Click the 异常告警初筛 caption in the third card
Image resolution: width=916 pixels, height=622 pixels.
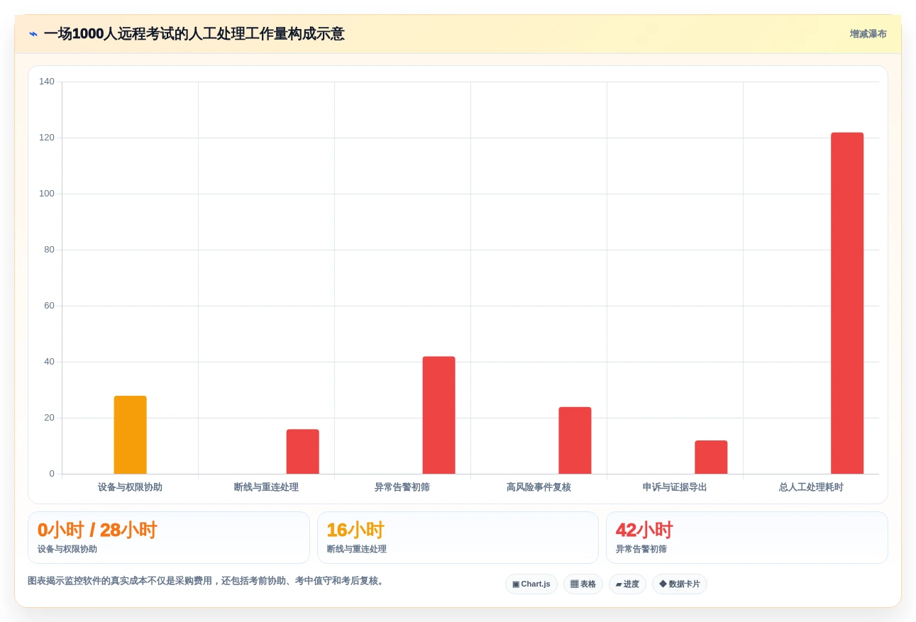[x=641, y=549]
